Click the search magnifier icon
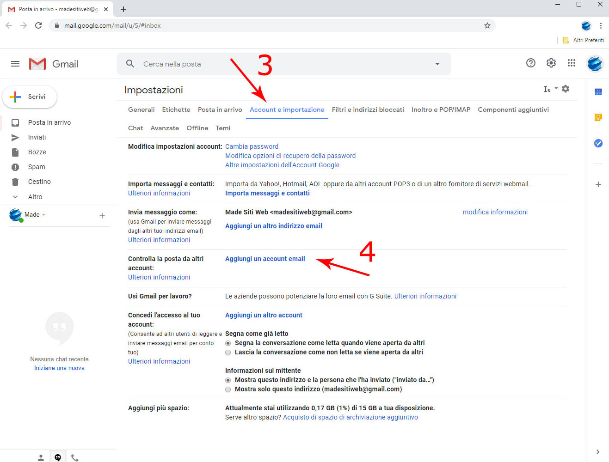The height and width of the screenshot is (462, 609). coord(130,64)
